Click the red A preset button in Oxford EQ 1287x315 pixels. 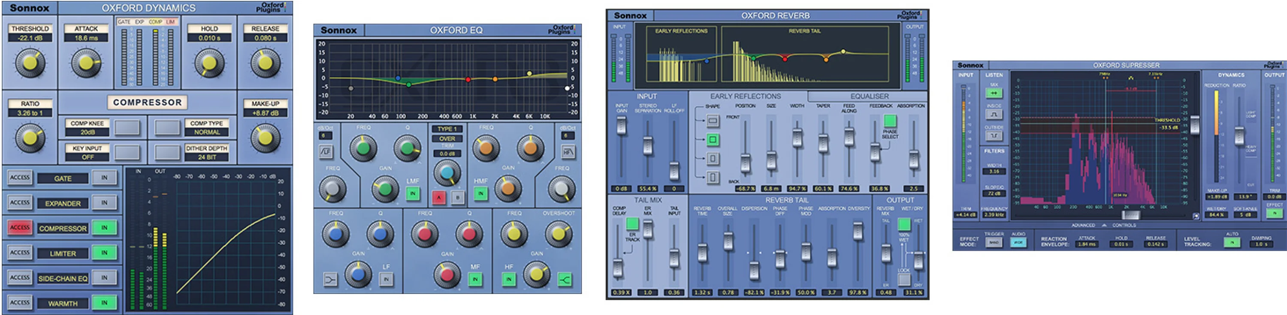439,197
